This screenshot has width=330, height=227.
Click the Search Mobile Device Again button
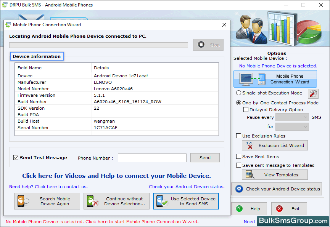tap(47, 201)
